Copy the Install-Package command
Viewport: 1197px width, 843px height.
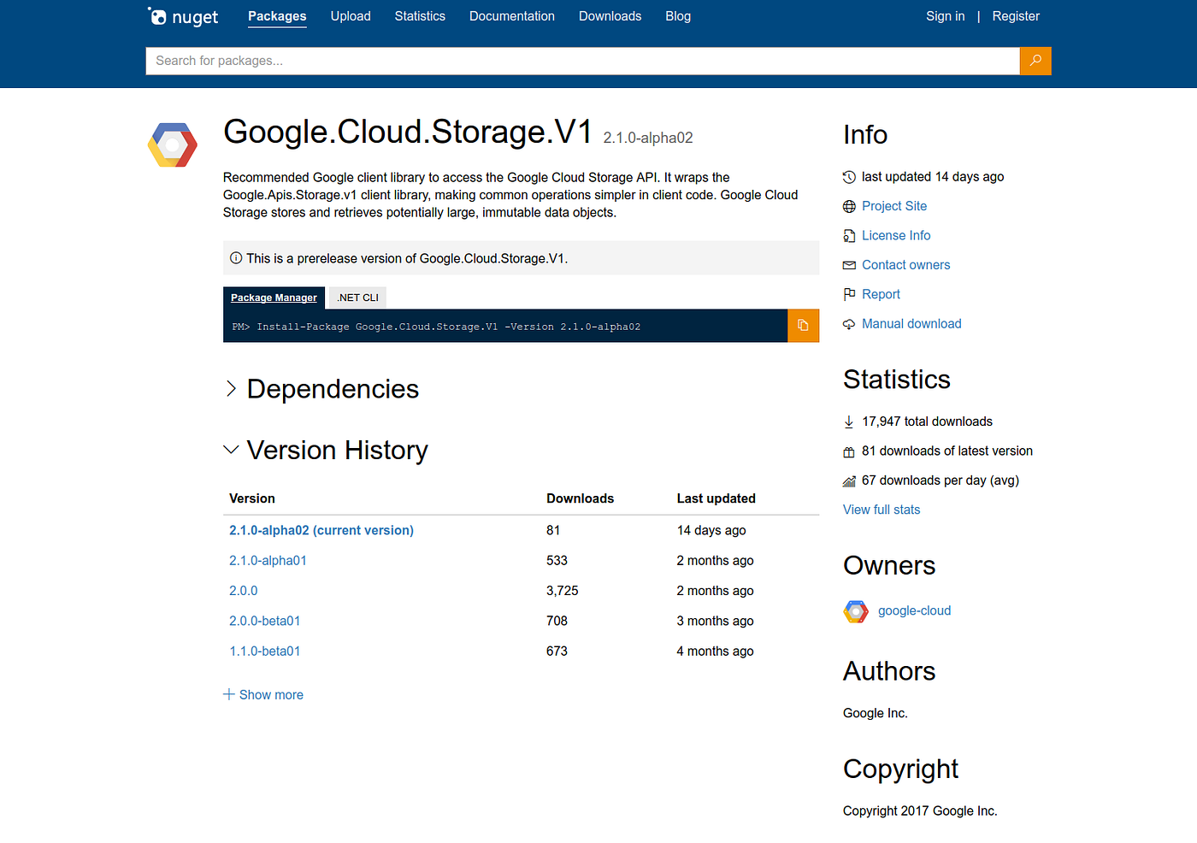pos(803,326)
